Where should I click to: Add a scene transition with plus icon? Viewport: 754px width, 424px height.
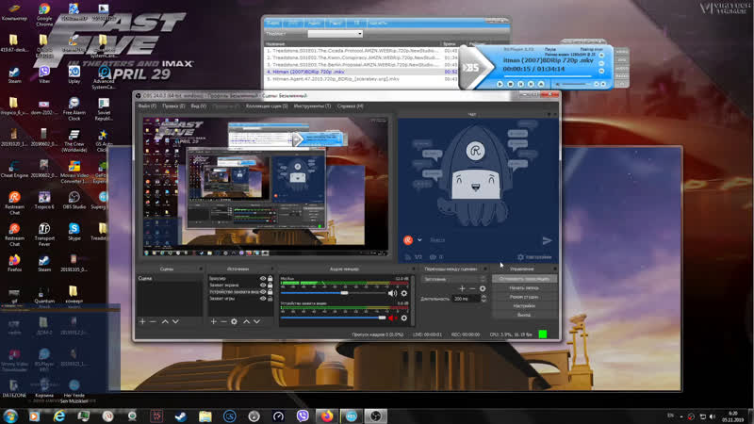point(462,288)
